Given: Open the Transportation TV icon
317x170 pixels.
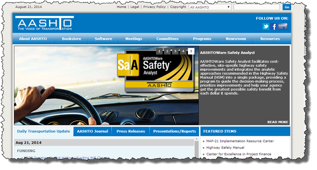Looking at the screenshot, I should [283, 26].
